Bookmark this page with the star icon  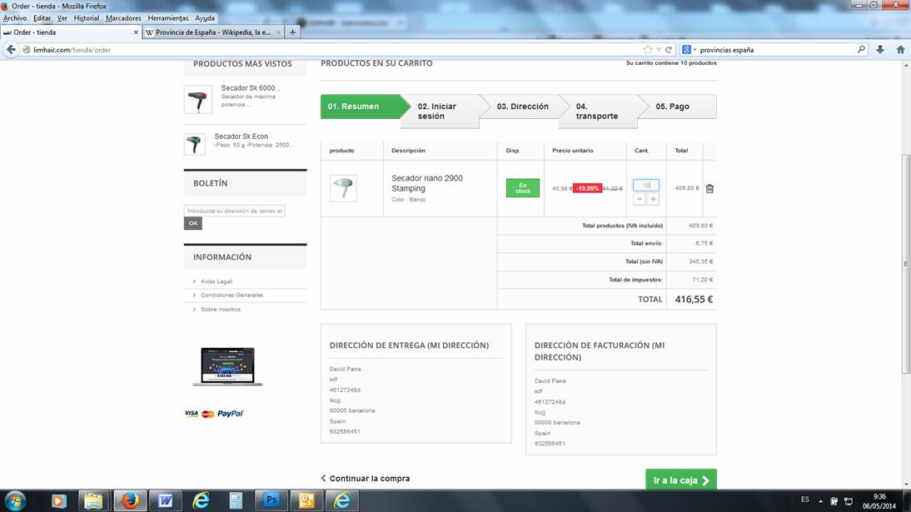[x=648, y=50]
